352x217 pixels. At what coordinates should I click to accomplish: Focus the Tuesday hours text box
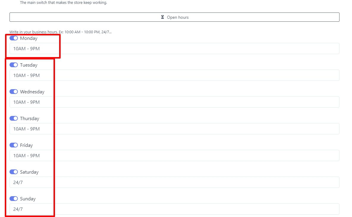174,76
